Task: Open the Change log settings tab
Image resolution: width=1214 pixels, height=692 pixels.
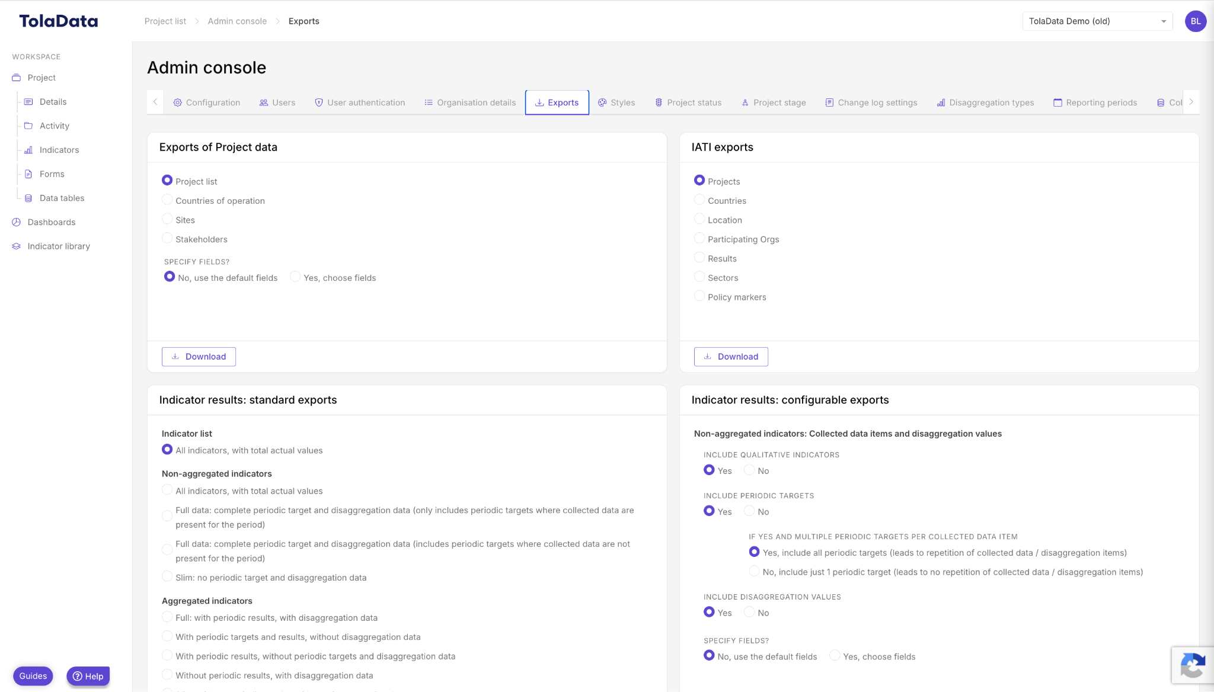Action: (x=871, y=102)
